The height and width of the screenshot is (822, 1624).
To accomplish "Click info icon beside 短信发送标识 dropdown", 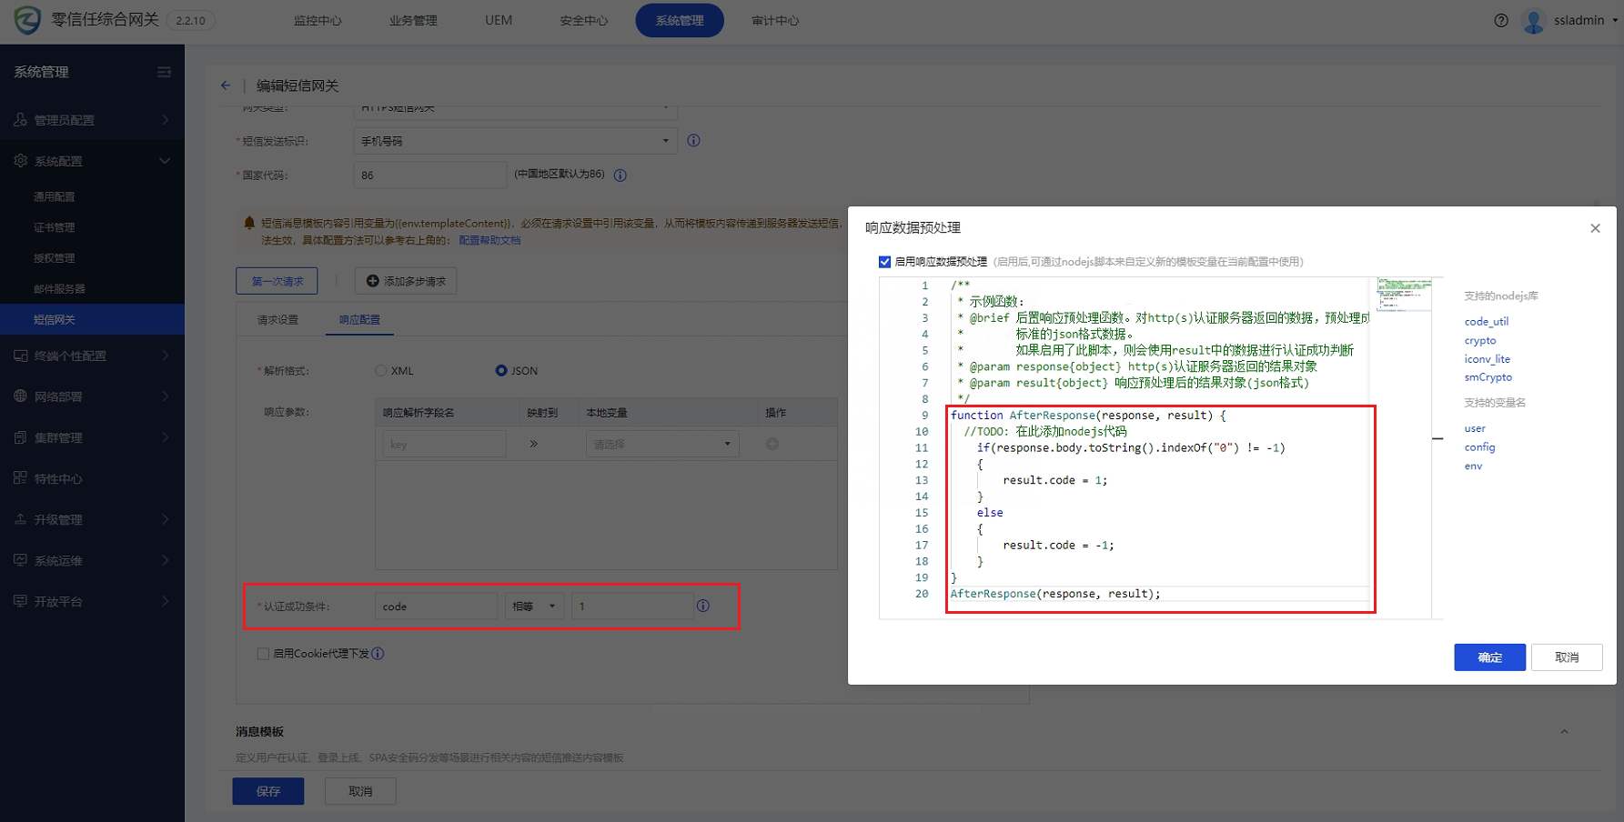I will pos(693,140).
